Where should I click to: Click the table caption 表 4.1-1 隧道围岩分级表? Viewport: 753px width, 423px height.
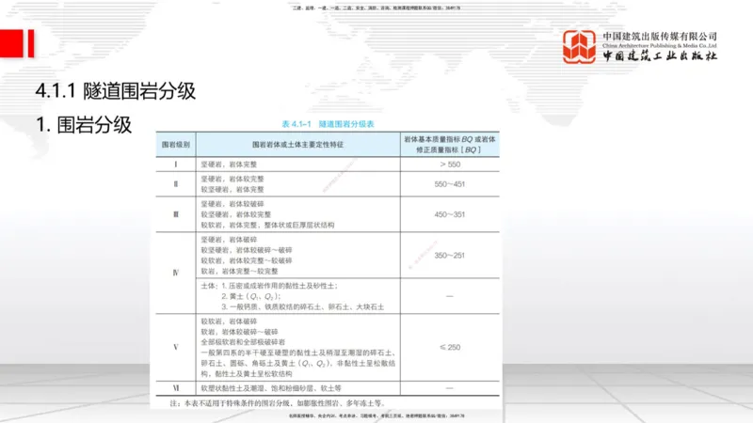(328, 124)
